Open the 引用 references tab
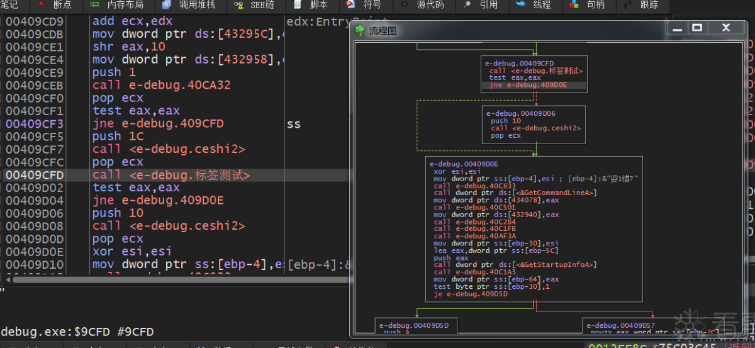 [x=482, y=4]
